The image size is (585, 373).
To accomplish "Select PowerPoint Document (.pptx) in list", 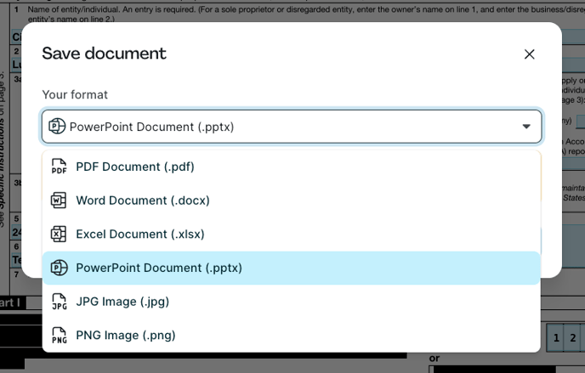I will [292, 268].
